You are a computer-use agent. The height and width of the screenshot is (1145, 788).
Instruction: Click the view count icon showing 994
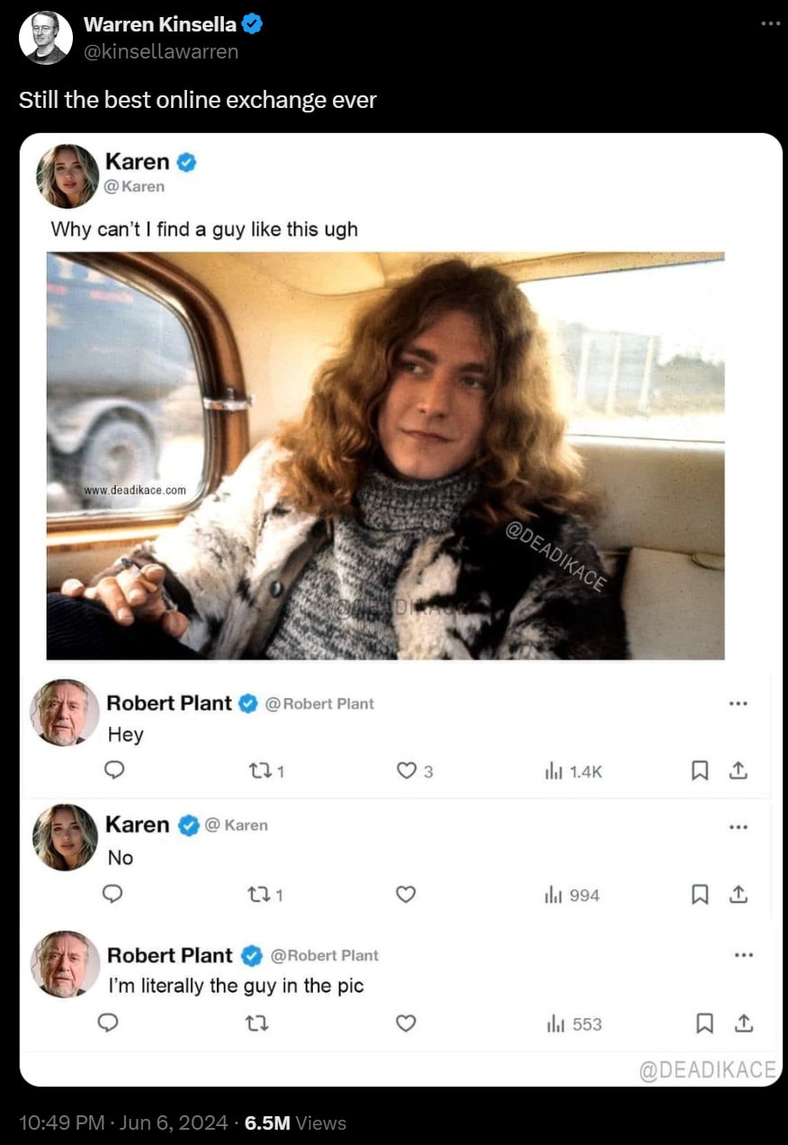pyautogui.click(x=553, y=895)
